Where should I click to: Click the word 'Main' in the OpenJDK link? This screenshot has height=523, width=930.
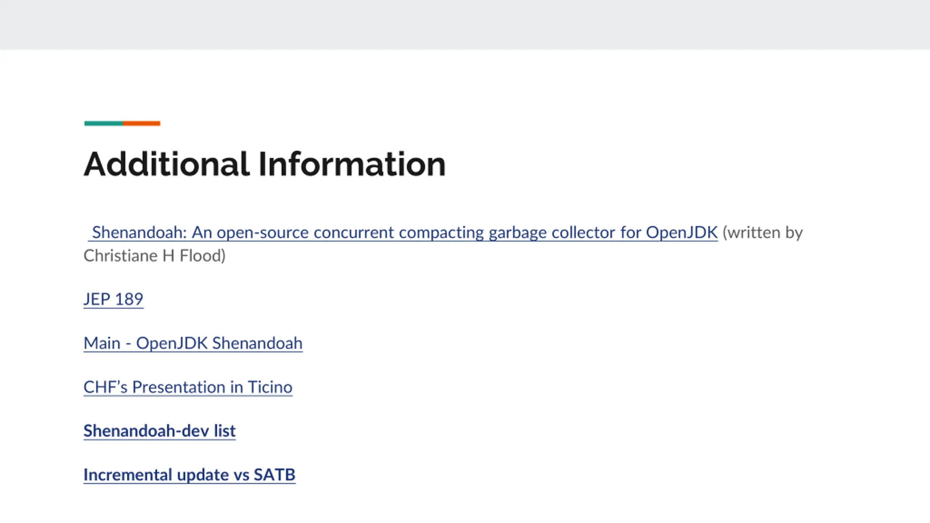pyautogui.click(x=102, y=343)
